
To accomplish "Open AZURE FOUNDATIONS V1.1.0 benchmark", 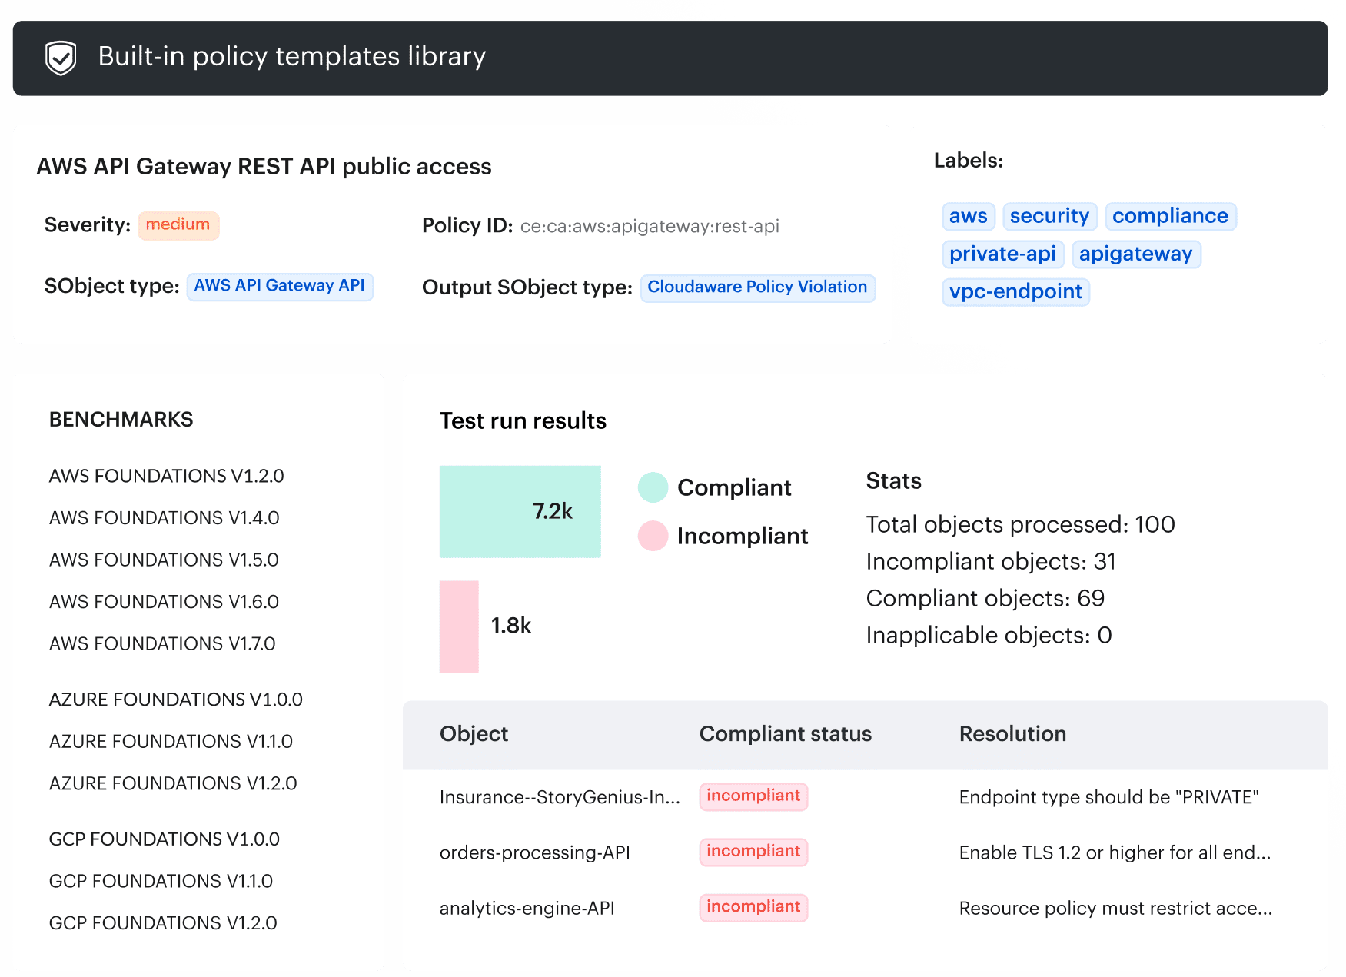I will (171, 742).
